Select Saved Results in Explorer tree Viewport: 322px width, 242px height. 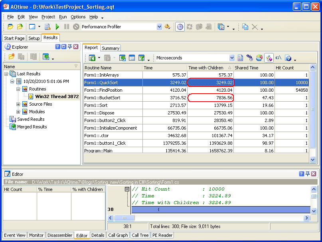tap(31, 119)
